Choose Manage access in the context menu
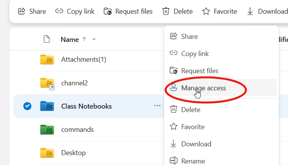The width and height of the screenshot is (288, 165). (203, 88)
